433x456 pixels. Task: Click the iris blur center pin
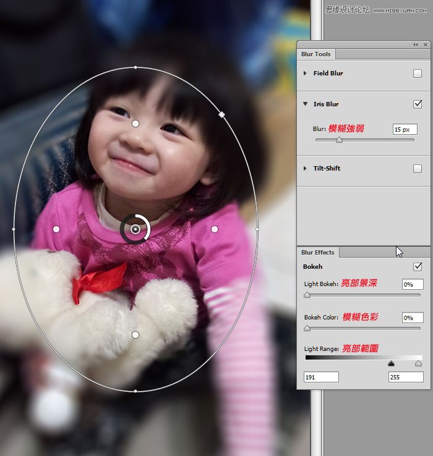coord(135,229)
